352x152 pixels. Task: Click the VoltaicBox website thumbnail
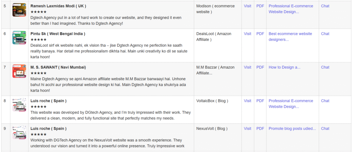coord(19,105)
